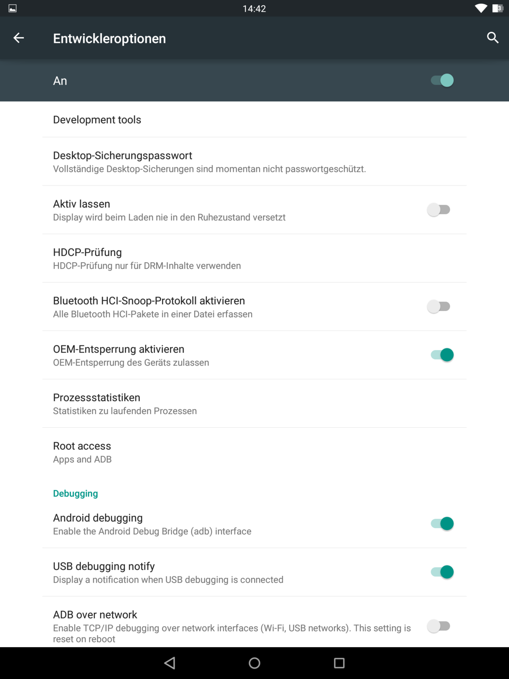Open the recent apps square button

(x=339, y=663)
